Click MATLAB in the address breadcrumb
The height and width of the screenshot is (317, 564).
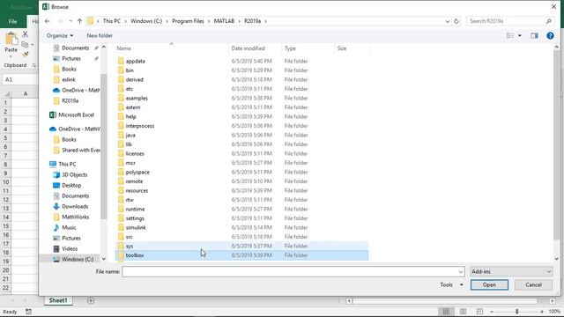pos(224,21)
